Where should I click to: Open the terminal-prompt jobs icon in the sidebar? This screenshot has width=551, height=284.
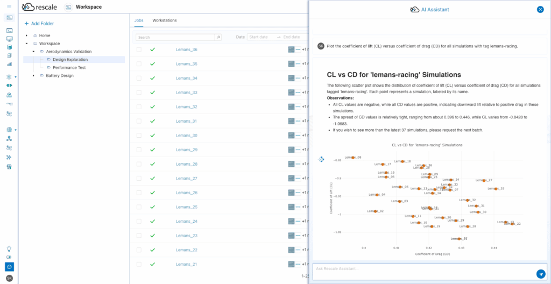coord(9,31)
